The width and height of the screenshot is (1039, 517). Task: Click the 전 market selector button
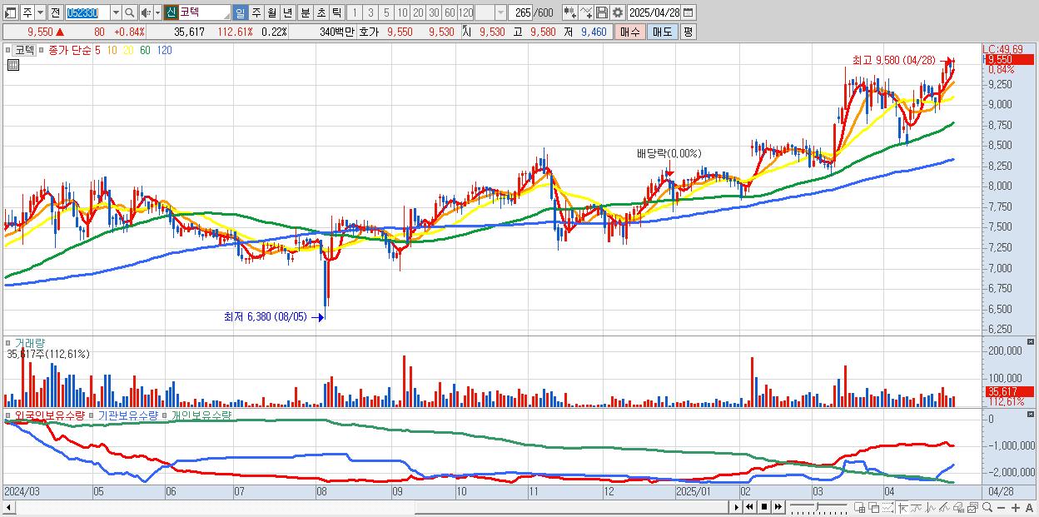click(55, 12)
